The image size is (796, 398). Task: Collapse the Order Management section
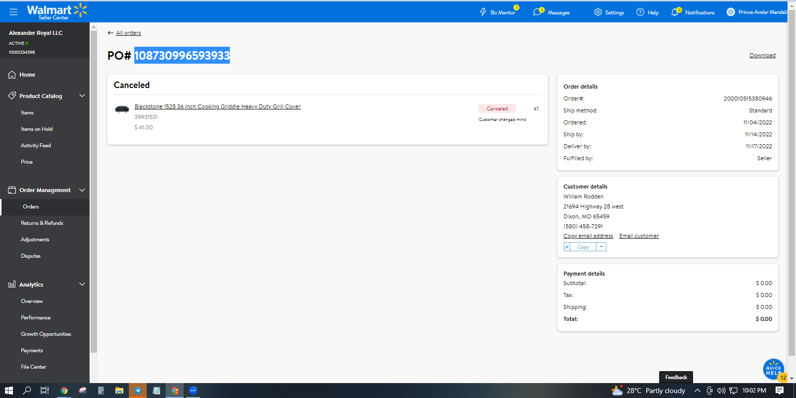[82, 190]
